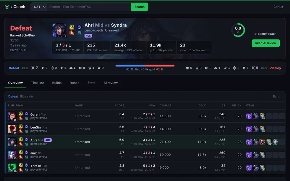Click the aCoach logo icon
This screenshot has height=181, width=290.
(x=7, y=7)
